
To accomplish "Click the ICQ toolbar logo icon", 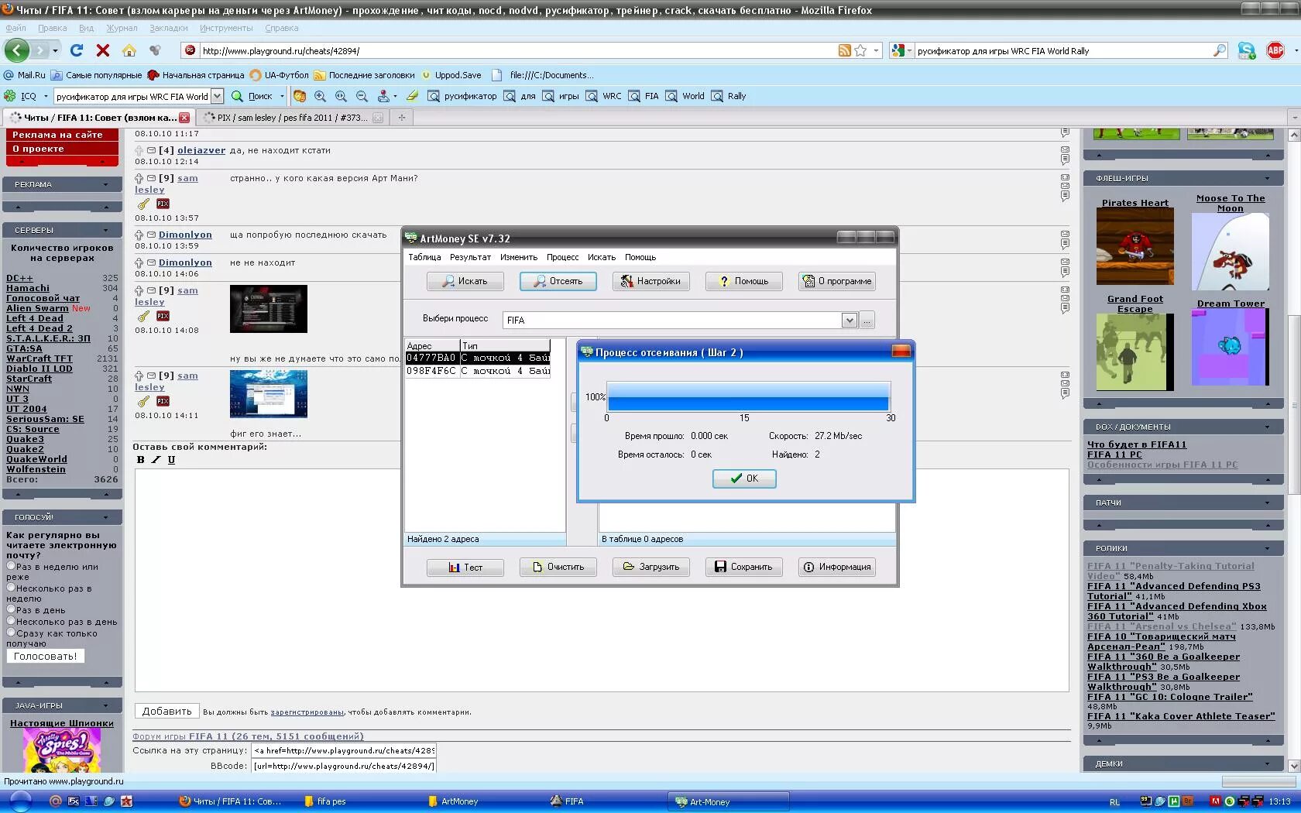I will (10, 96).
